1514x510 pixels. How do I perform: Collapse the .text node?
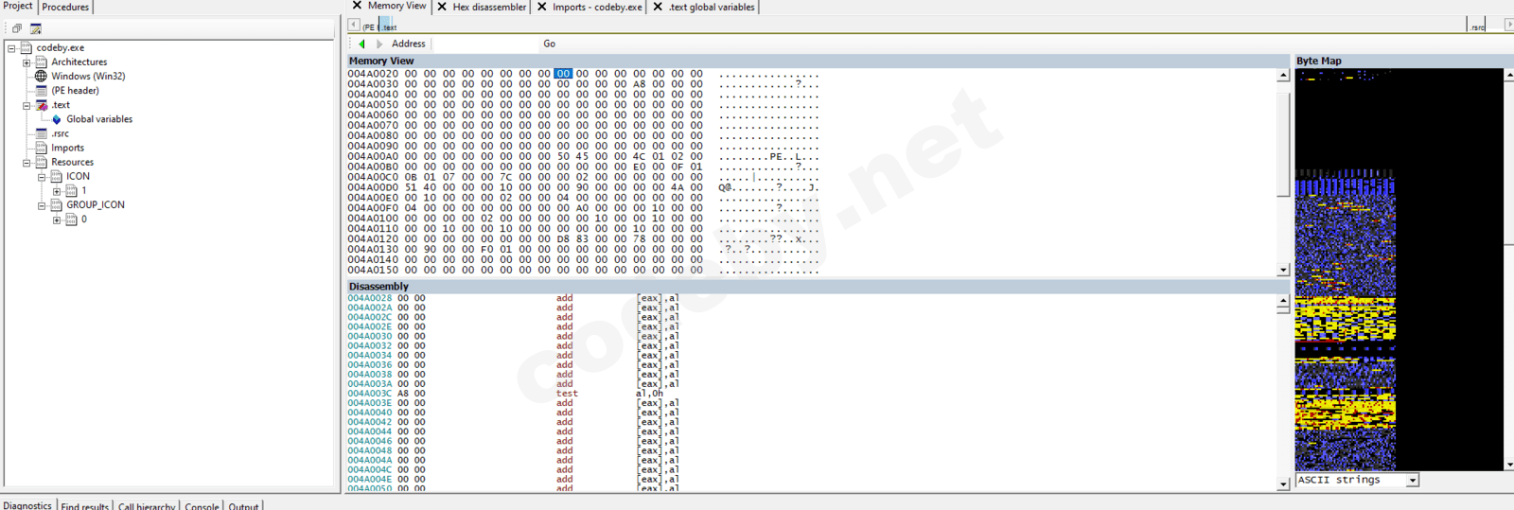pyautogui.click(x=26, y=105)
